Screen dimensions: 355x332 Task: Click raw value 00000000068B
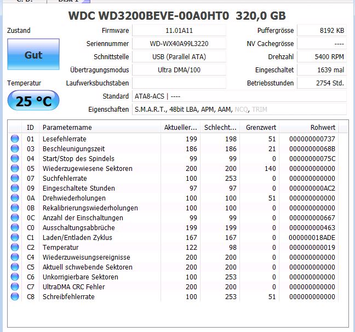312,149
